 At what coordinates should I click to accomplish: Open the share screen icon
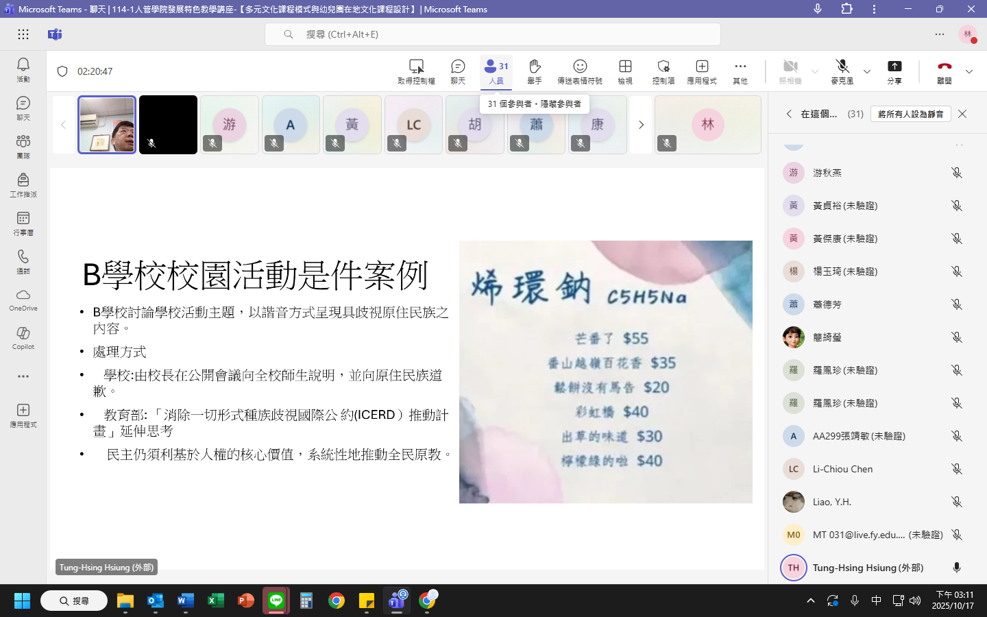pyautogui.click(x=894, y=66)
